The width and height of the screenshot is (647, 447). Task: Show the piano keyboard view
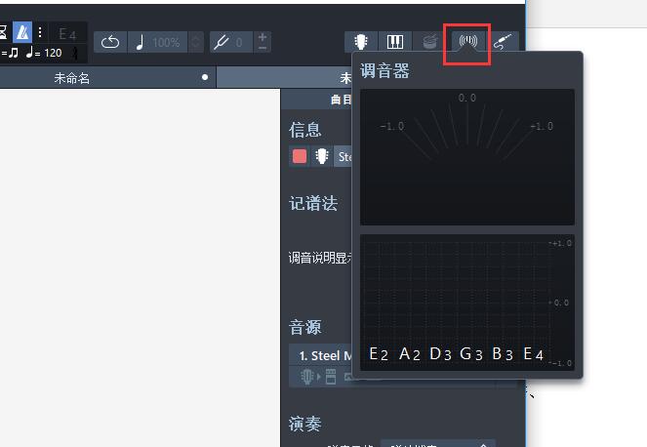click(395, 42)
